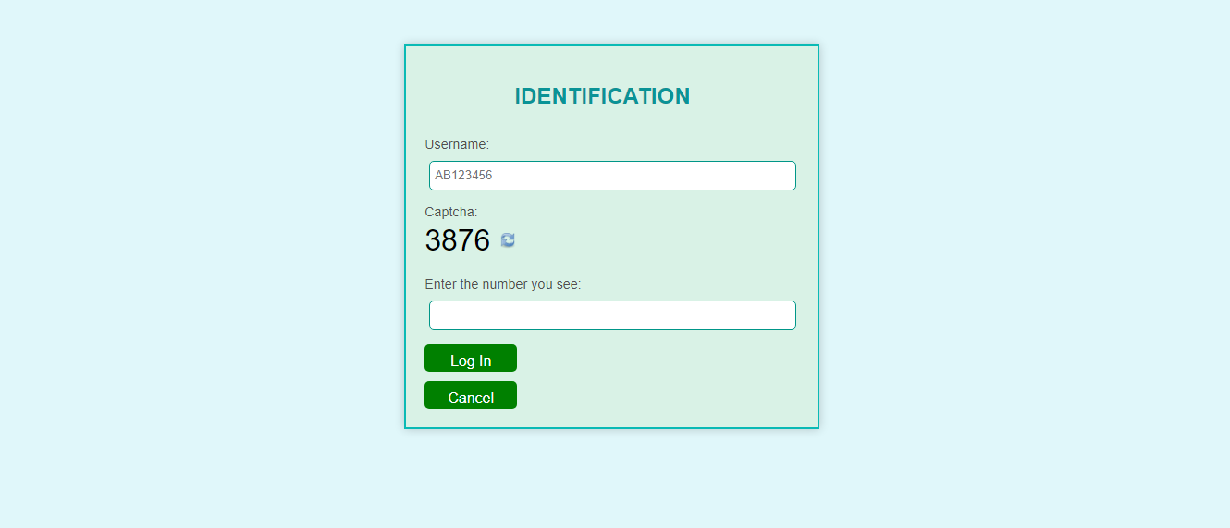Image resolution: width=1230 pixels, height=528 pixels.
Task: Click the blue arrows icon beside 3876
Action: click(508, 240)
